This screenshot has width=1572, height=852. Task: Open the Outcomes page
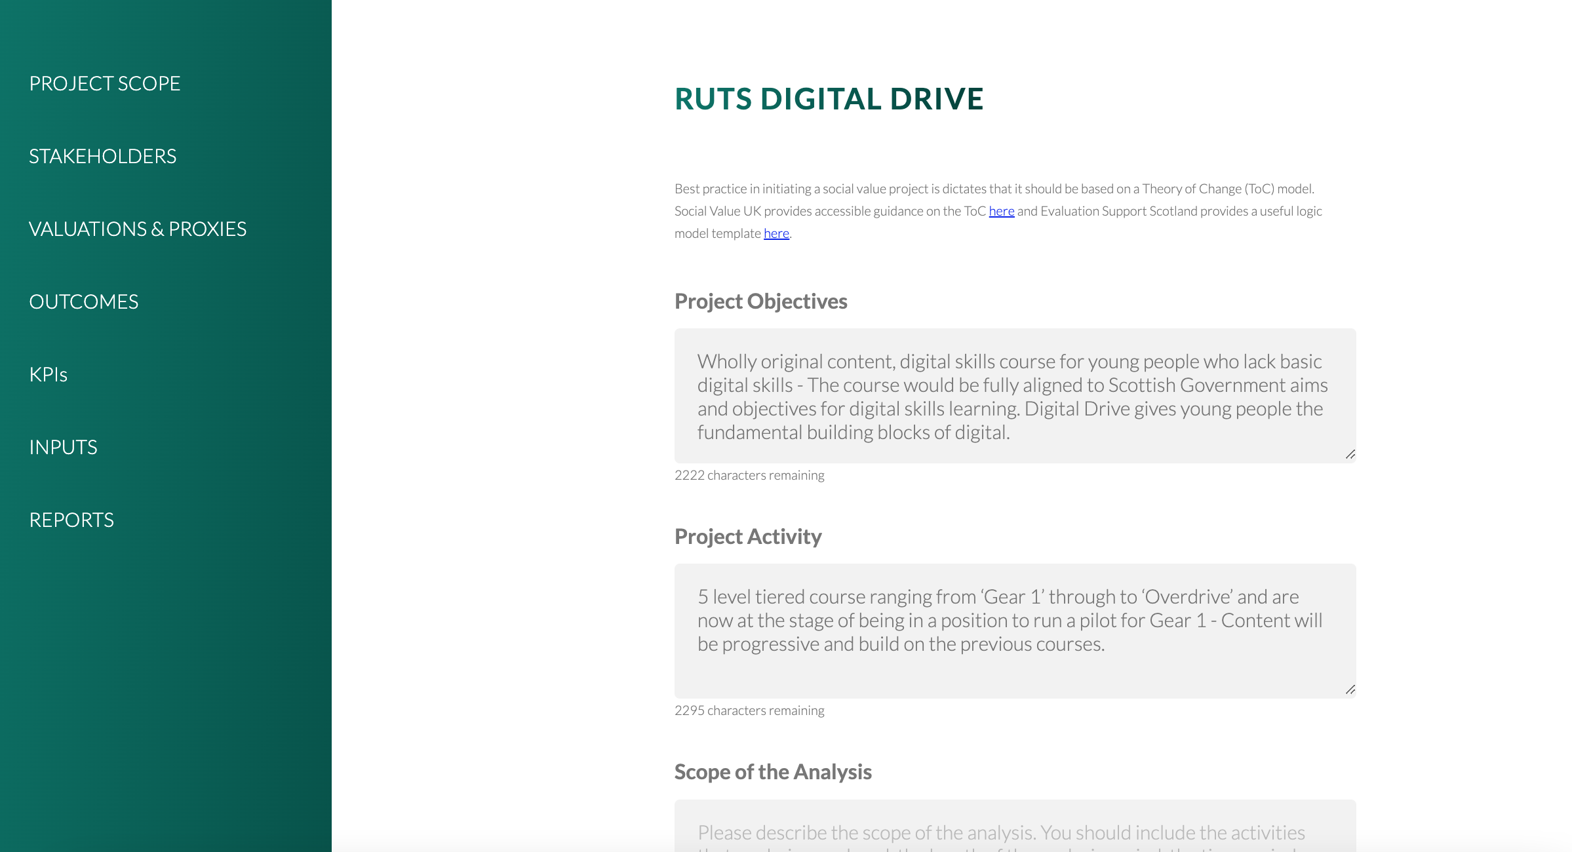pyautogui.click(x=84, y=301)
